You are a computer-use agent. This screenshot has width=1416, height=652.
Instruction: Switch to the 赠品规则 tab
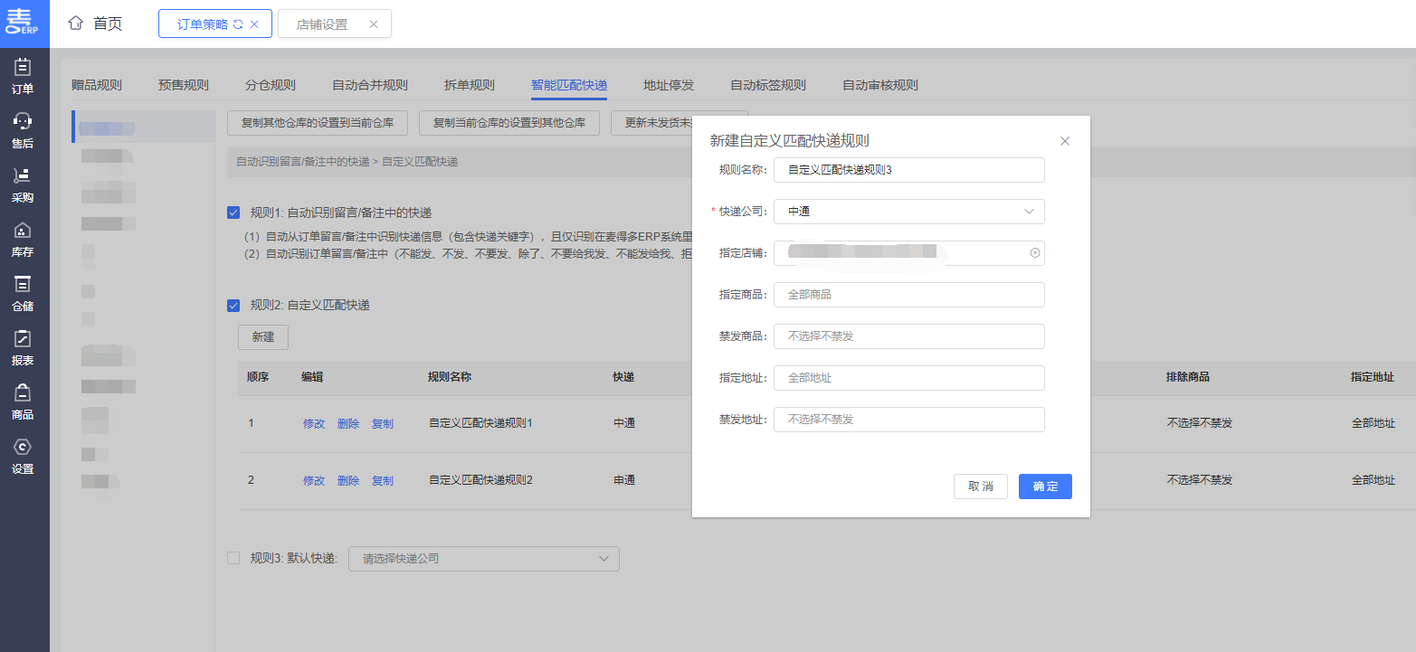tap(97, 85)
